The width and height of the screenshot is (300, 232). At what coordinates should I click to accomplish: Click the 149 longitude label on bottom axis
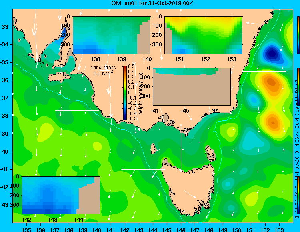click(223, 230)
